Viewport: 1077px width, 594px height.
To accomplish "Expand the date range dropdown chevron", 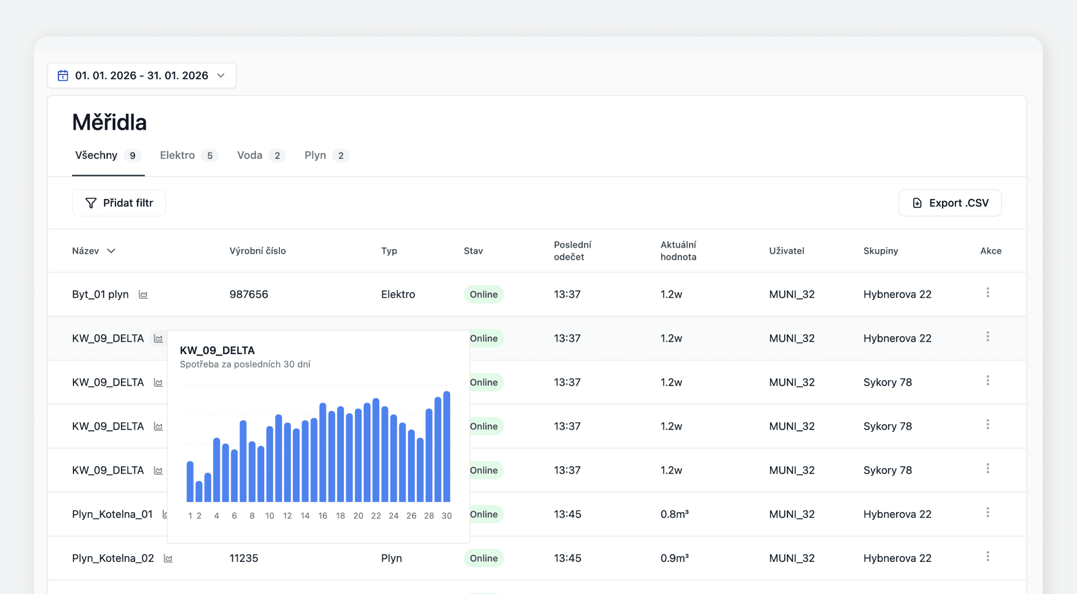I will click(x=221, y=75).
